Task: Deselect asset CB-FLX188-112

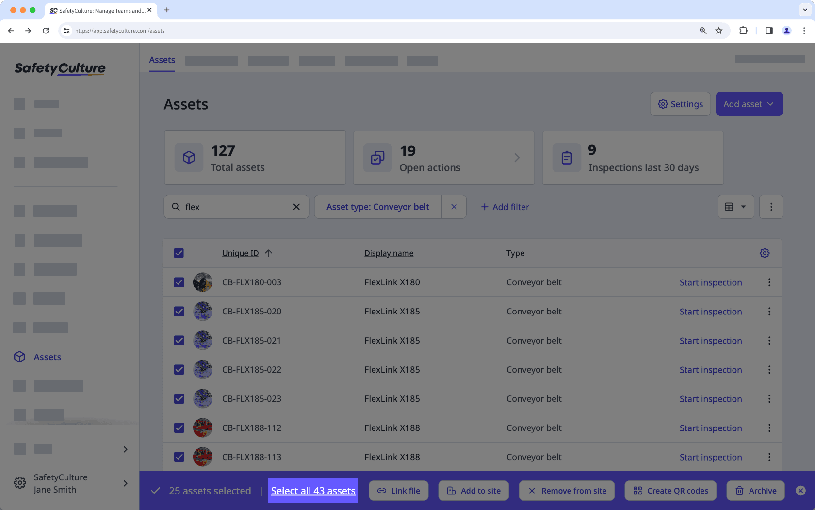Action: coord(179,428)
